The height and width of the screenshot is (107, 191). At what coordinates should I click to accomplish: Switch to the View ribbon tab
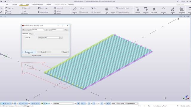pyautogui.click(x=27, y=4)
